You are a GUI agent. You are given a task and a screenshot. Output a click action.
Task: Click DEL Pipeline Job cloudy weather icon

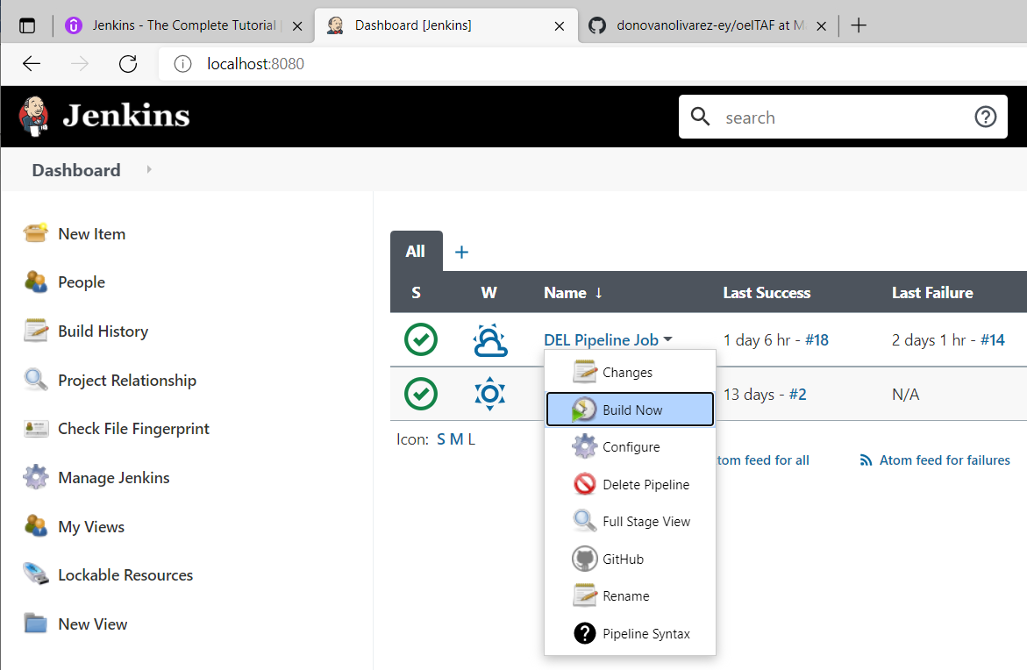tap(490, 340)
